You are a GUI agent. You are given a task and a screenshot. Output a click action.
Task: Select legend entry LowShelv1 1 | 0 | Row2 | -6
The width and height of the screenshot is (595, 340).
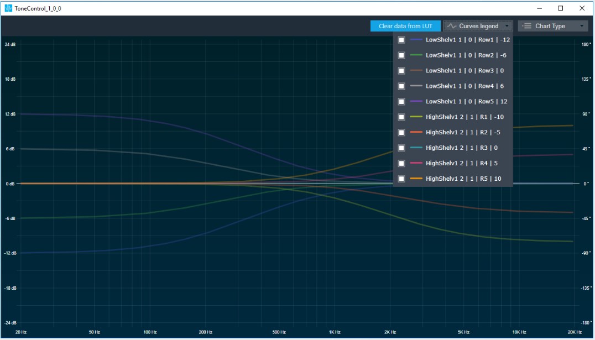[x=466, y=55]
